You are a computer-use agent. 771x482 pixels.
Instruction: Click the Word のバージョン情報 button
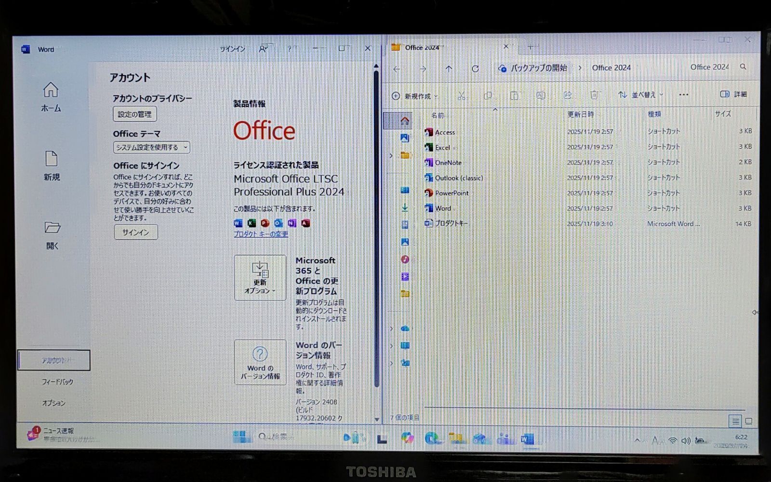click(x=260, y=362)
